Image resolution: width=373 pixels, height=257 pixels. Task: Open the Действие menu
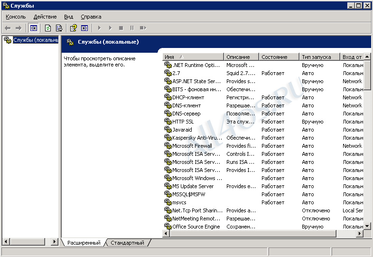click(x=45, y=17)
